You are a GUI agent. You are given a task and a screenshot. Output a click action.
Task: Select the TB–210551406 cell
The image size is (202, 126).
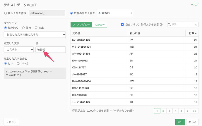pos(99,102)
